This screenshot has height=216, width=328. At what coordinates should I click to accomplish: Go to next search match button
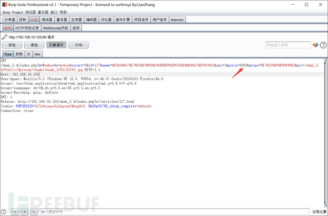pyautogui.click(x=34, y=212)
